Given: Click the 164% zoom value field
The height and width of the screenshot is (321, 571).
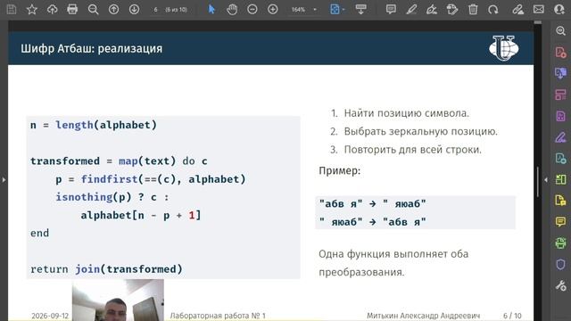Looking at the screenshot, I should 298,10.
